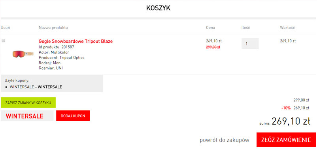Follow the powrót do zakupów link
Viewport: 317px width, 152px height.
[x=225, y=140]
